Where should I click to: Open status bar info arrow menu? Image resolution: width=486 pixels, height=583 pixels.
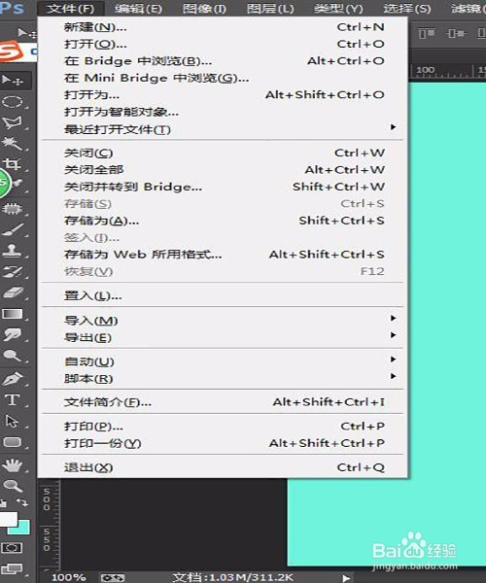[346, 578]
